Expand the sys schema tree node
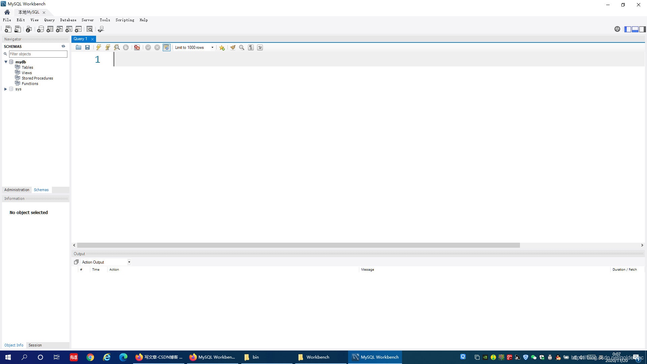This screenshot has width=647, height=364. [5, 89]
